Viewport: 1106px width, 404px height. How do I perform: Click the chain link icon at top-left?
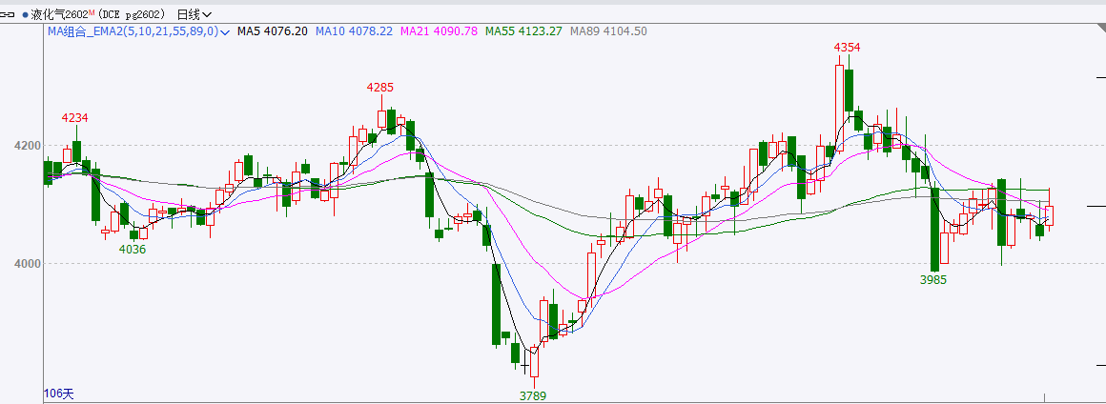tap(10, 14)
